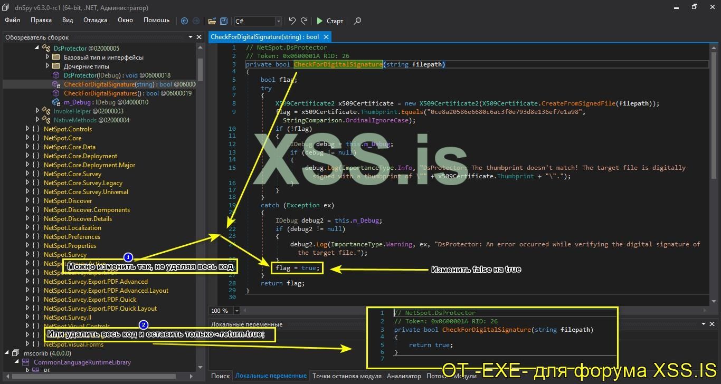Select the NetSpot.Localization namespace
The height and width of the screenshot is (384, 721).
tap(72, 228)
